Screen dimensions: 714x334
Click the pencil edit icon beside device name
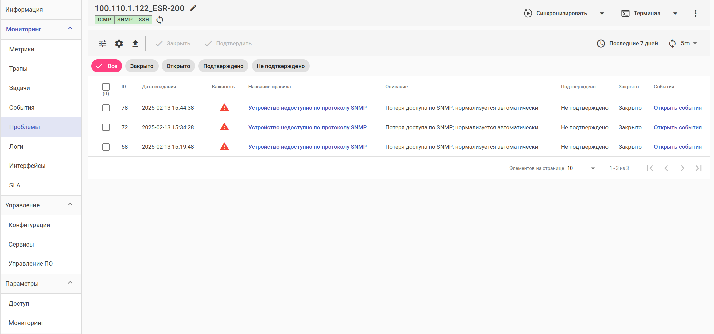[x=193, y=8]
